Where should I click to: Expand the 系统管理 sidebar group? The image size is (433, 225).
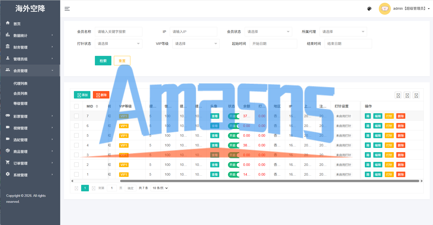click(x=30, y=175)
